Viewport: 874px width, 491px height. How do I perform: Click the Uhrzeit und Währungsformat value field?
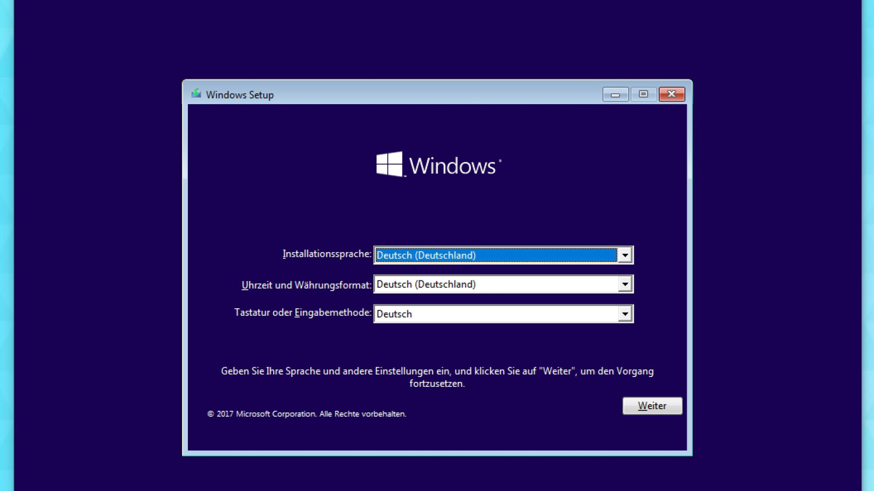click(495, 284)
